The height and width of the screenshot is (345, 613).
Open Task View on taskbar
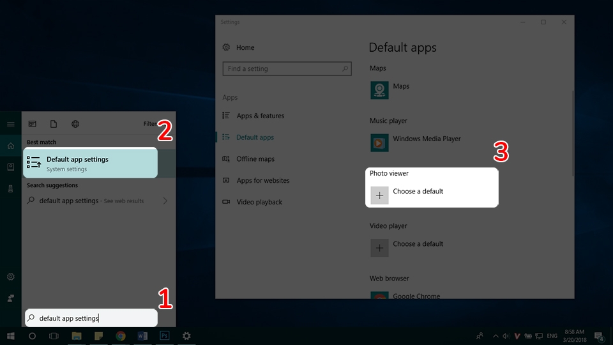click(54, 336)
